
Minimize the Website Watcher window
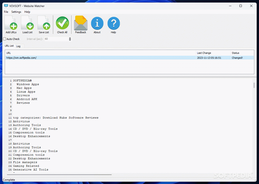point(230,6)
